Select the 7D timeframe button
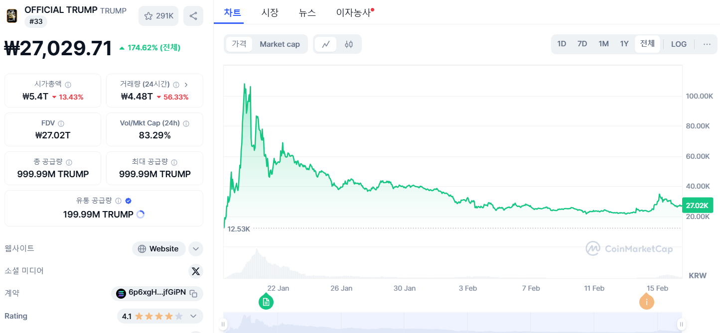The height and width of the screenshot is (333, 720). click(x=582, y=44)
